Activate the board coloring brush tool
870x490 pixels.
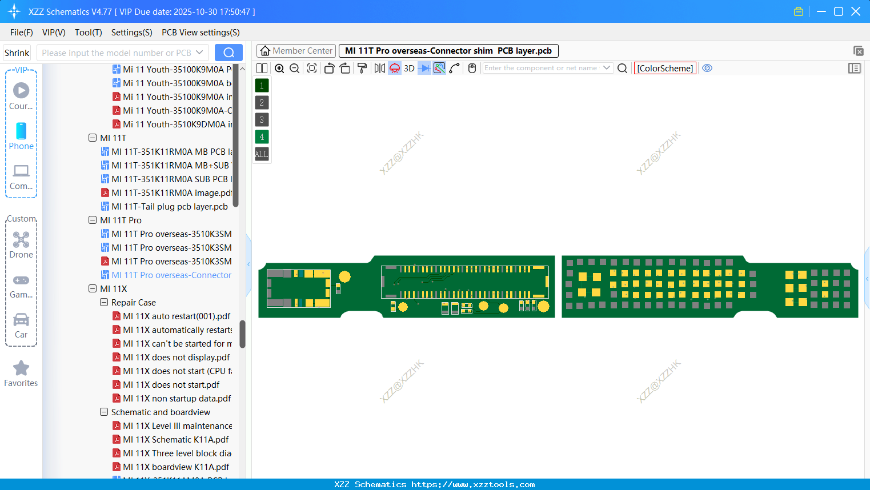362,68
